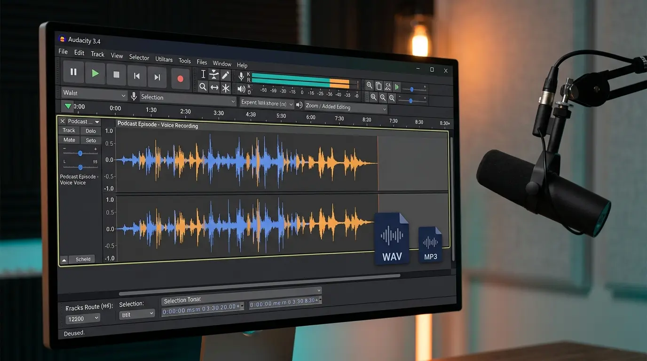Click the copy/pages icon in edit toolbar
This screenshot has width=647, height=361.
pyautogui.click(x=379, y=86)
